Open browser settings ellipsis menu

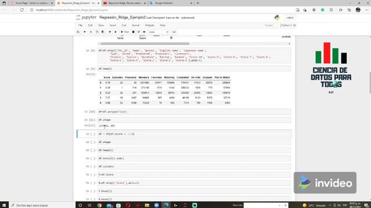367,10
